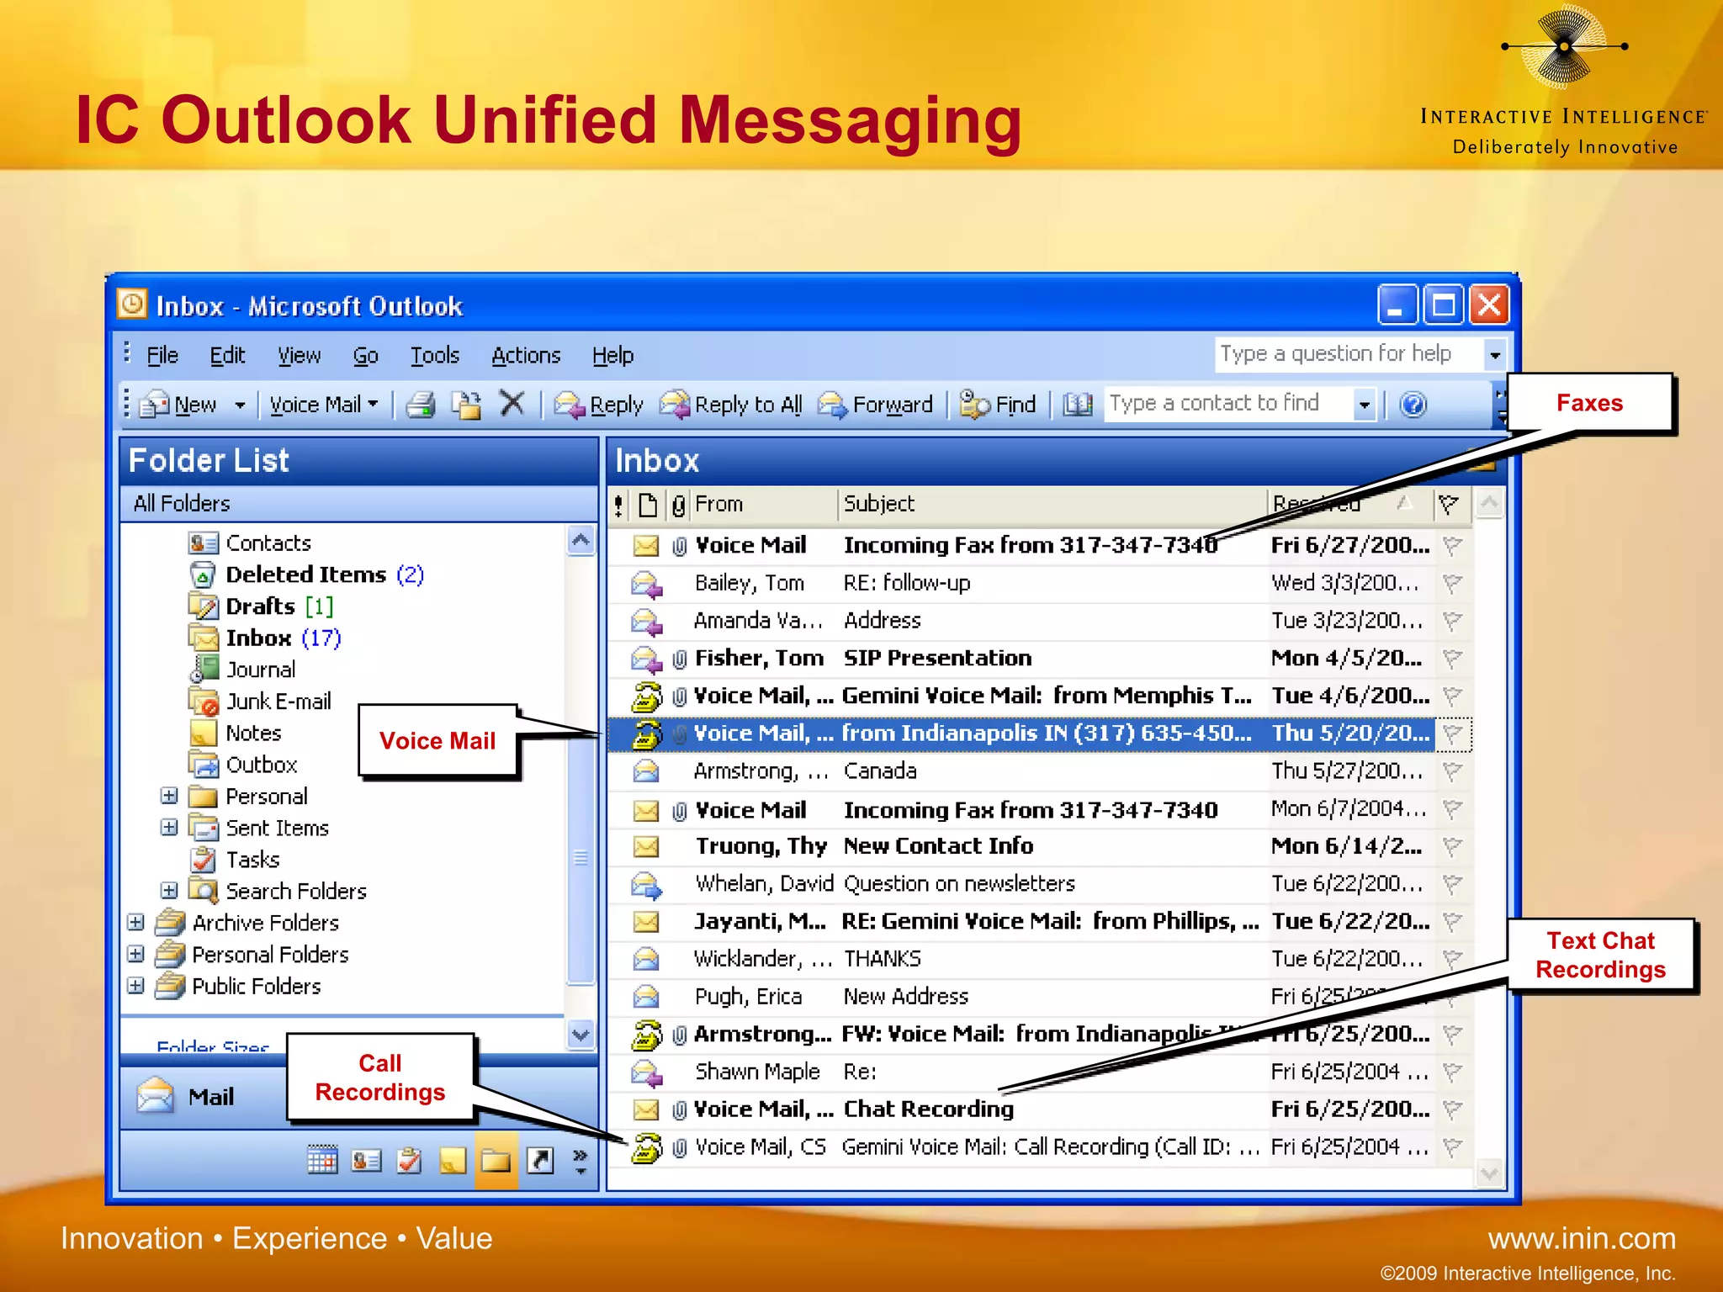The image size is (1723, 1292).
Task: Click the blue Help question icon
Action: 1413,405
